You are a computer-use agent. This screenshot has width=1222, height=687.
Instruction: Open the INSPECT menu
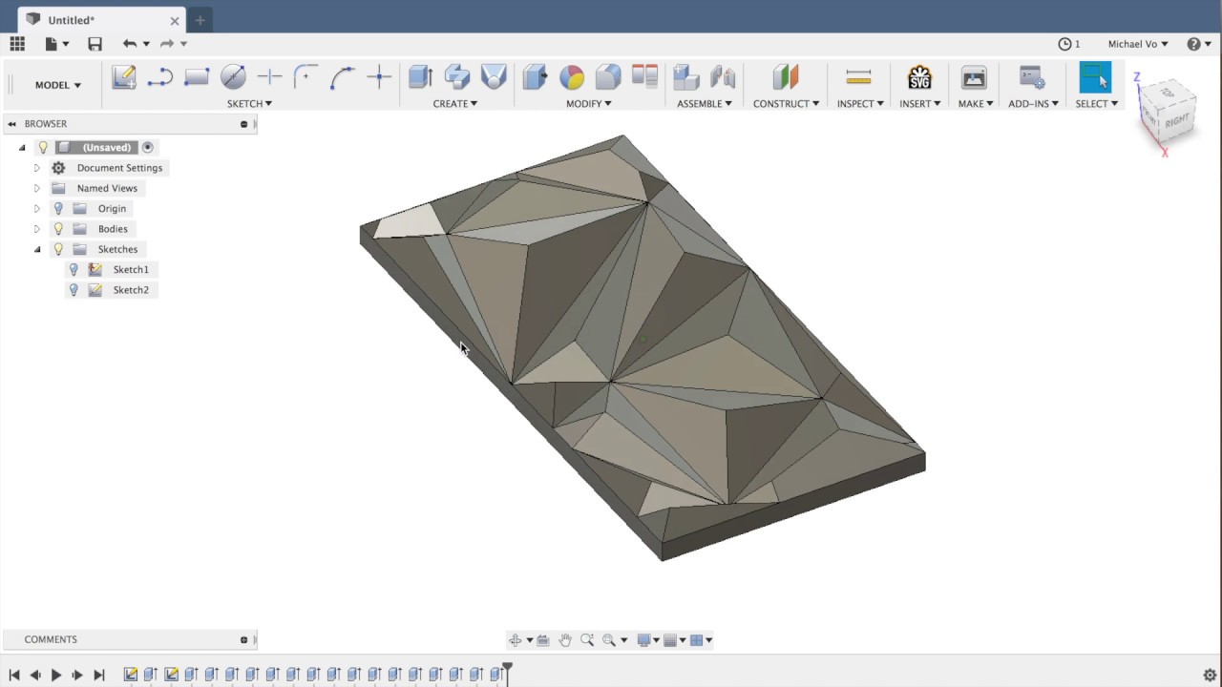860,103
